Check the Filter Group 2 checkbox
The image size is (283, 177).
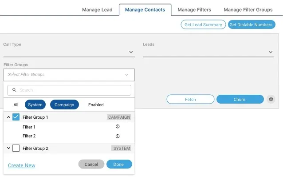[x=16, y=148]
